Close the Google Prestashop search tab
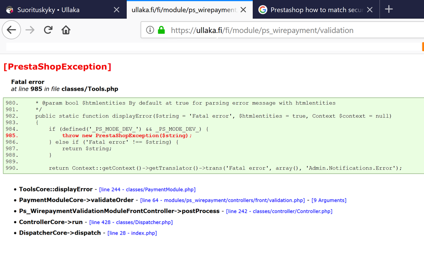This screenshot has width=424, height=255. click(370, 10)
